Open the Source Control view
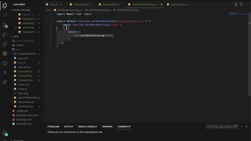Viewport: 251px width, 141px height. click(5, 25)
